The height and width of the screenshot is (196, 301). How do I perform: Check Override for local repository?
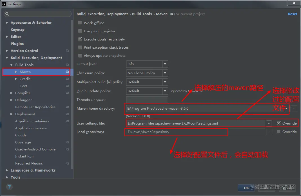(278, 132)
